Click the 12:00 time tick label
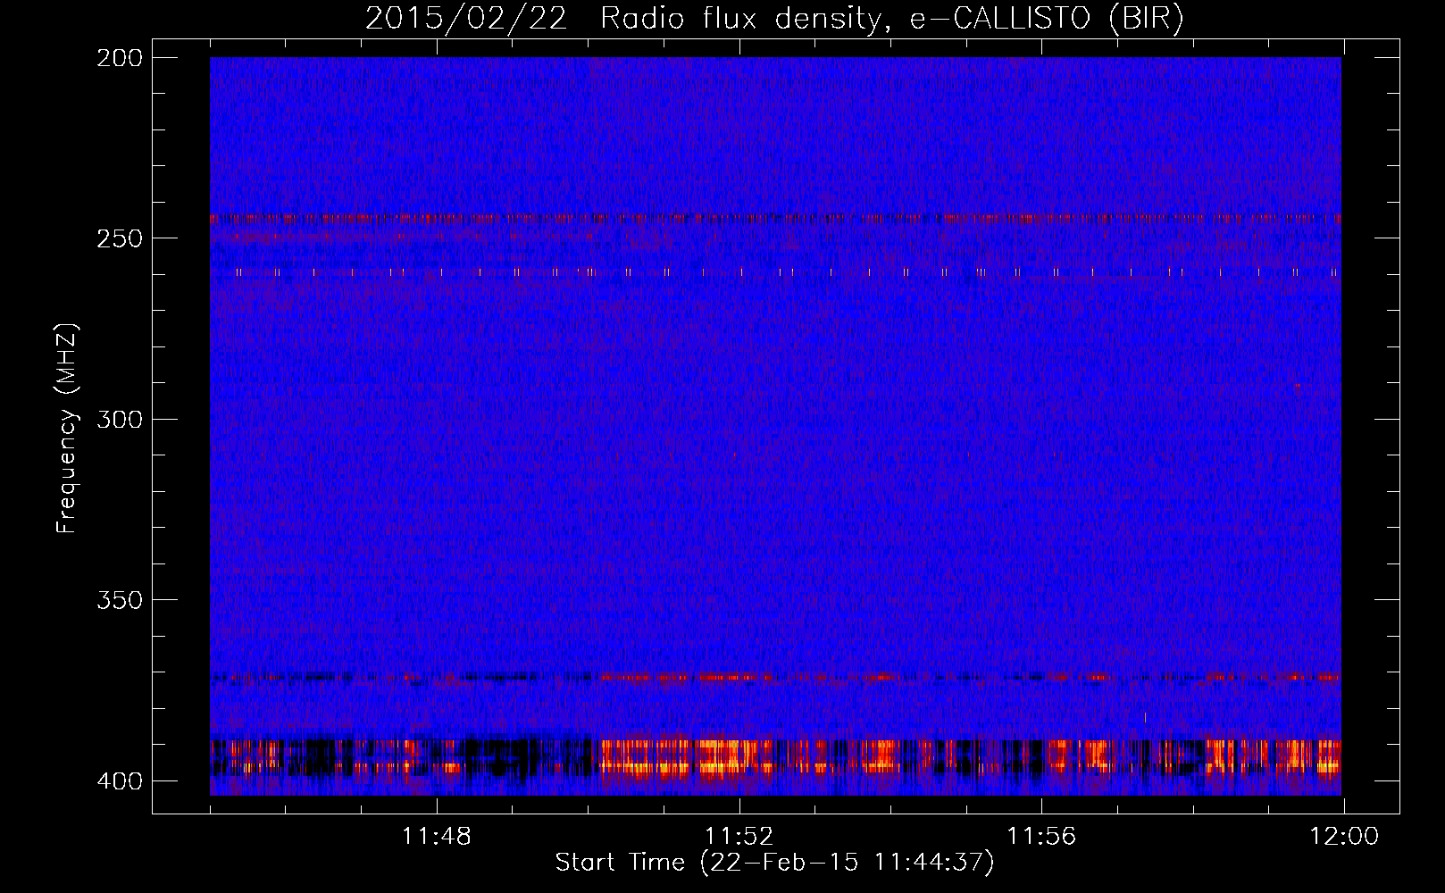The height and width of the screenshot is (893, 1445). [1344, 837]
